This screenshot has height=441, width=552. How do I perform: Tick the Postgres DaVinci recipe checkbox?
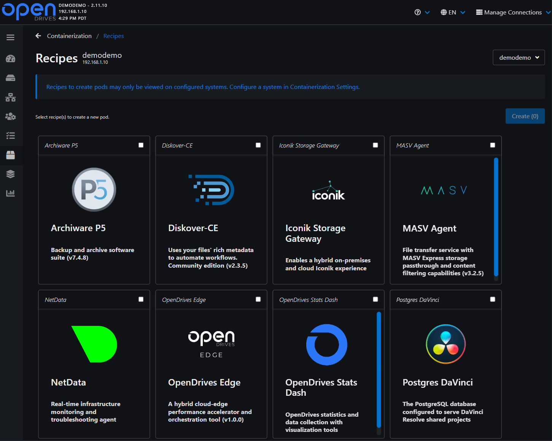(x=493, y=300)
